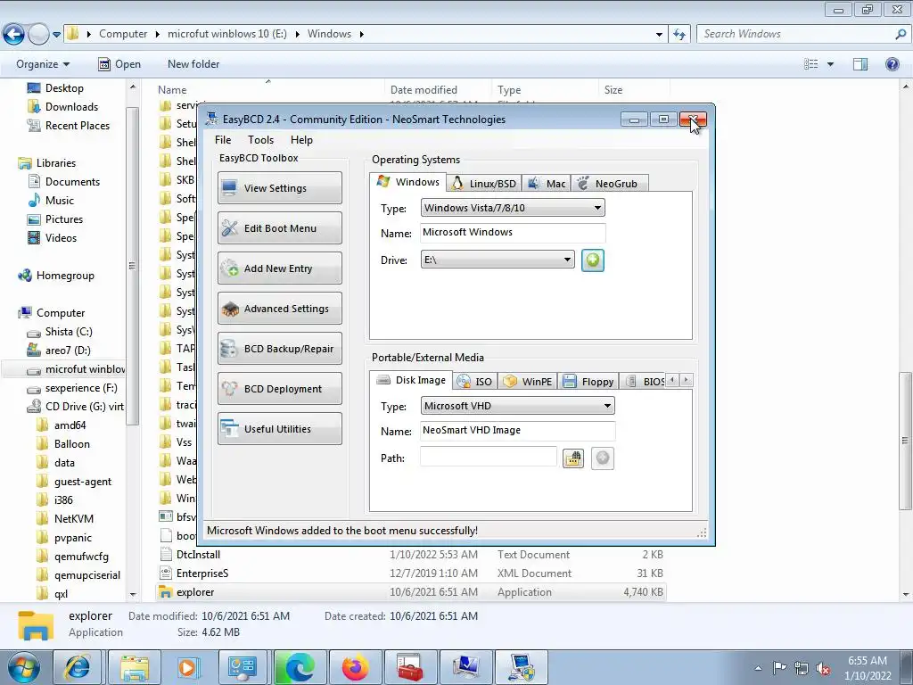Image resolution: width=913 pixels, height=685 pixels.
Task: Select the Disk Image tab
Action: (411, 380)
